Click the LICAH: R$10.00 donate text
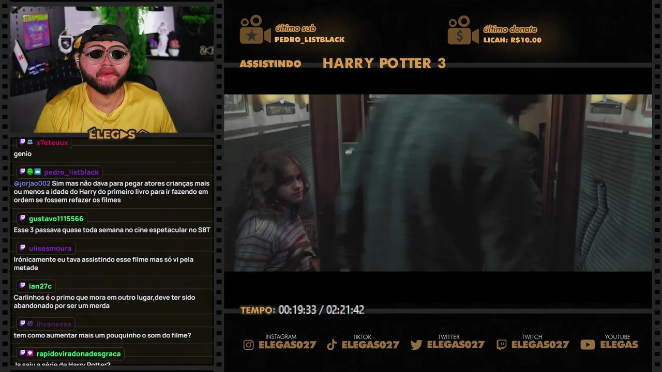 coord(513,40)
